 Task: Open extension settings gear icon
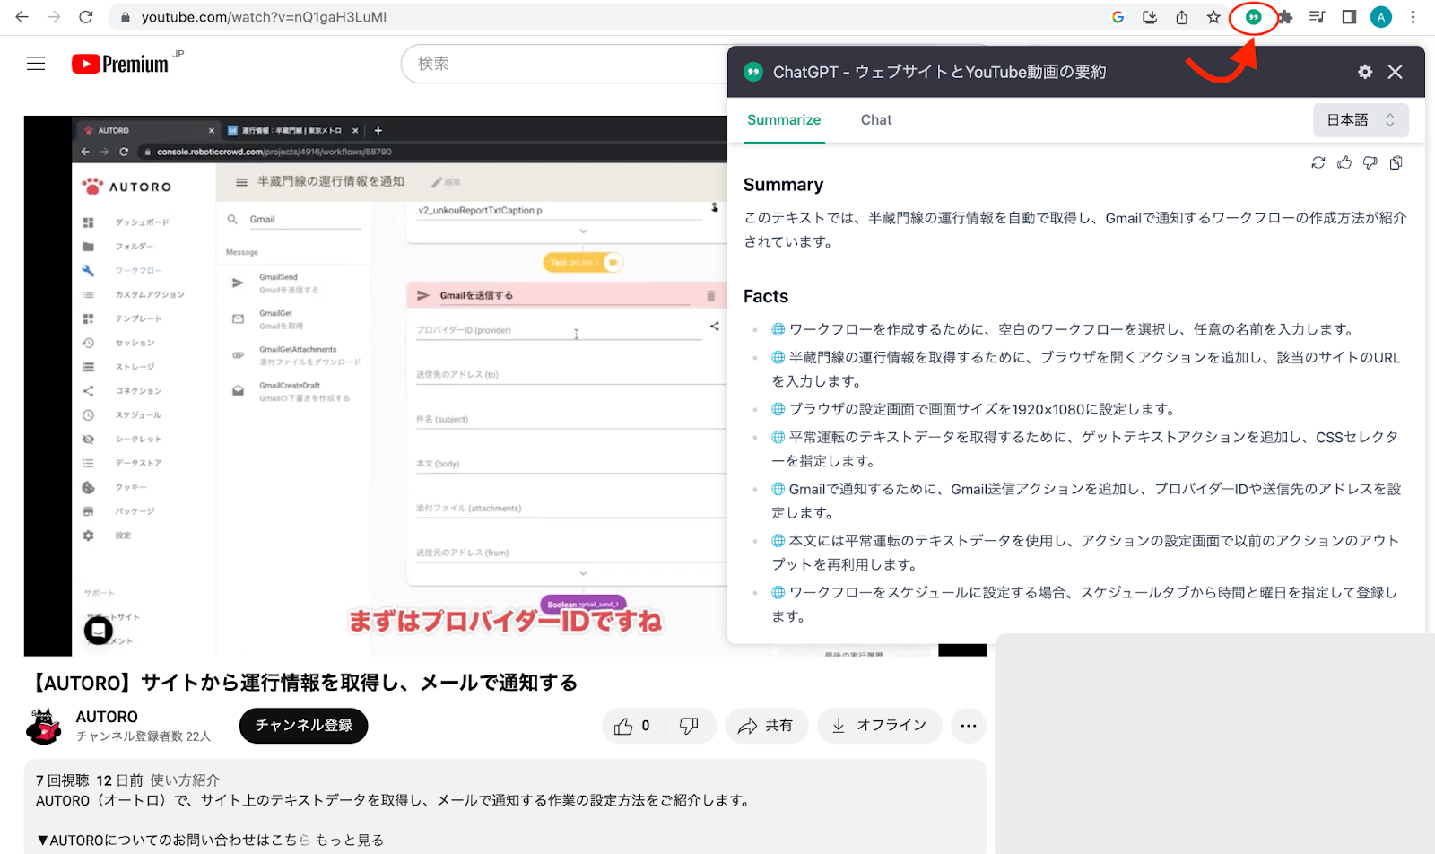pyautogui.click(x=1365, y=72)
